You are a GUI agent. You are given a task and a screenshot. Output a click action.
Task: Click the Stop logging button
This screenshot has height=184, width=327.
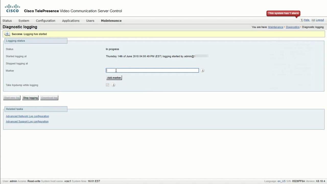[30, 98]
